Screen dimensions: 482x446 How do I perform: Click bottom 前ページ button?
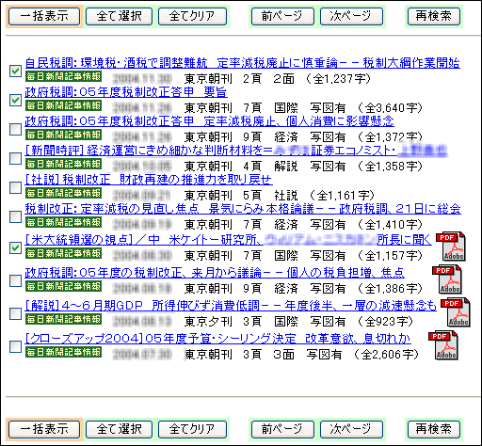coord(282,429)
